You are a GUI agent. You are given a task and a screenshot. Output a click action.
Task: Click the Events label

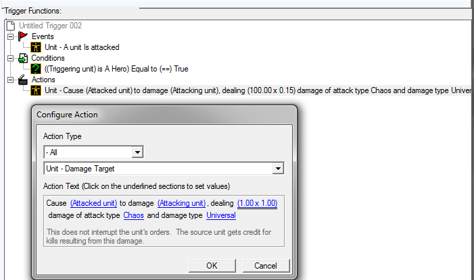point(43,36)
